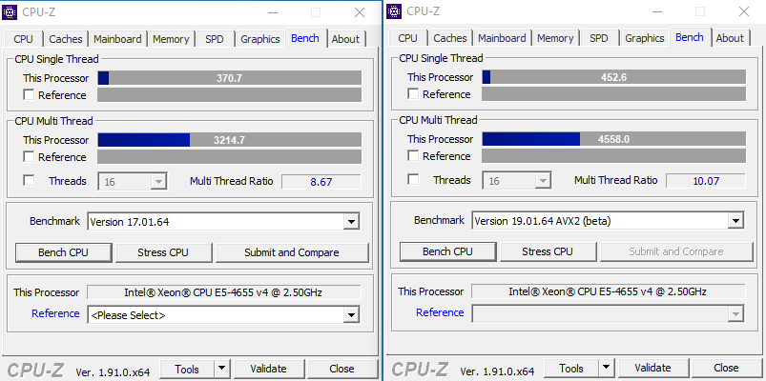This screenshot has width=766, height=381.
Task: Click multi thread score bar showing 4558.0
Action: coord(614,139)
